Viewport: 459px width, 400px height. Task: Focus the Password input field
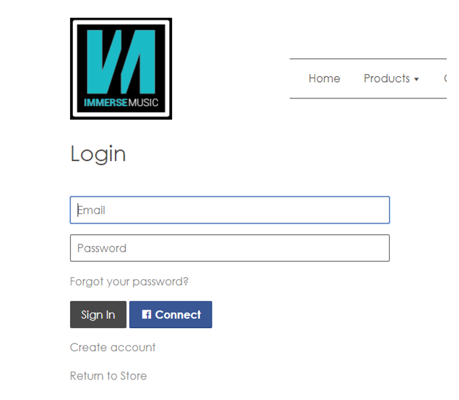230,248
